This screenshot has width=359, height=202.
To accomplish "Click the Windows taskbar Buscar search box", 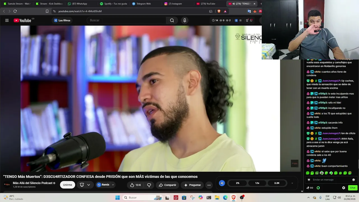I will pos(143,198).
